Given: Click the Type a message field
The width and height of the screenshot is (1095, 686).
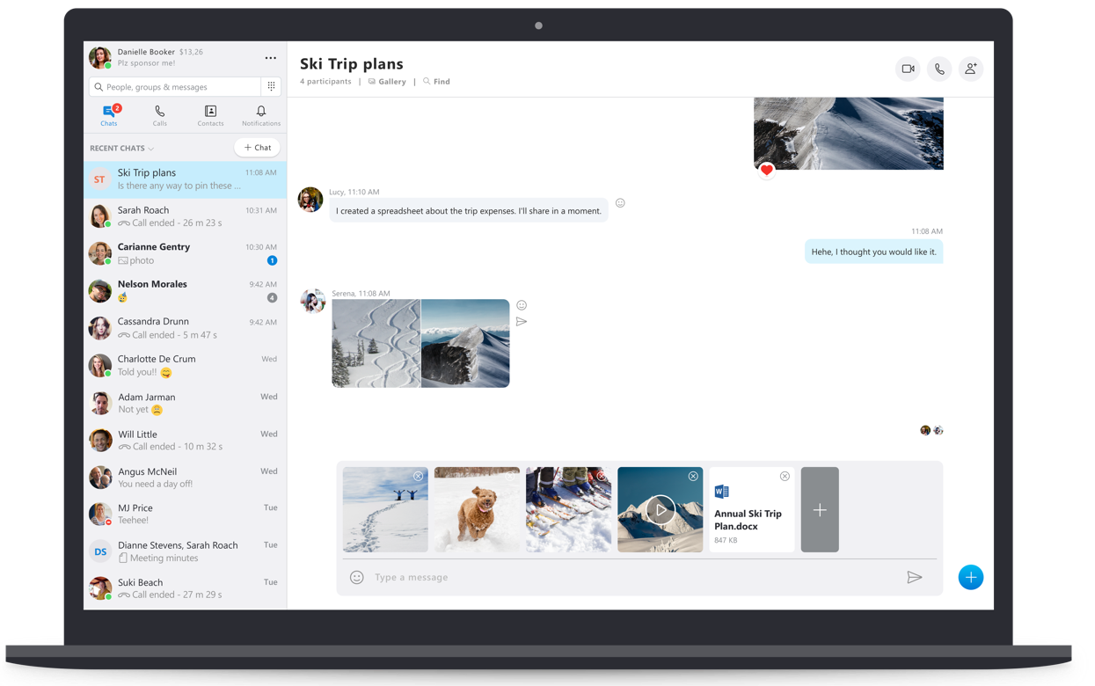Looking at the screenshot, I should tap(528, 577).
